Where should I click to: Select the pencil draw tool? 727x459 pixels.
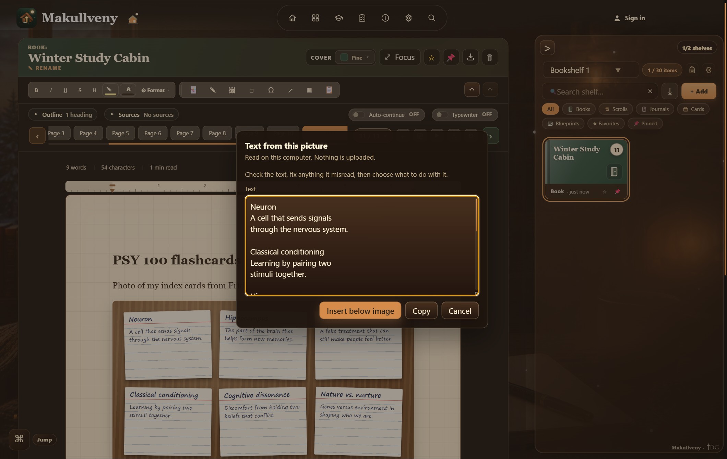pos(213,90)
